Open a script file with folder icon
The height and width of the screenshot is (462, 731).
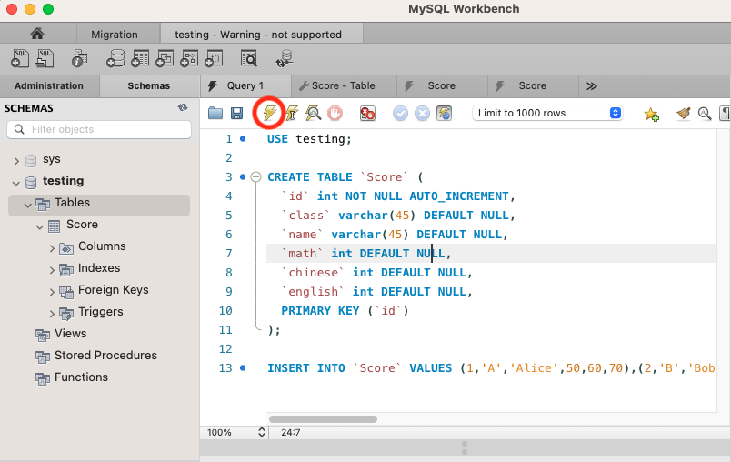(215, 113)
